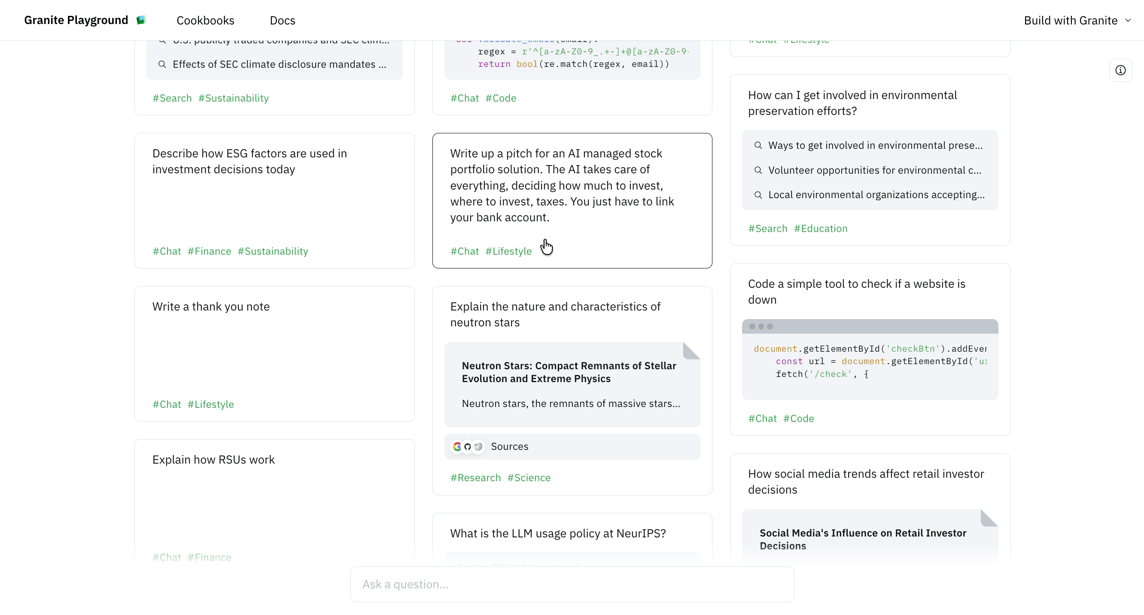Screen dimensions: 1144x615
Task: Click #Sustainability tag on the ESG factors card
Action: point(273,251)
